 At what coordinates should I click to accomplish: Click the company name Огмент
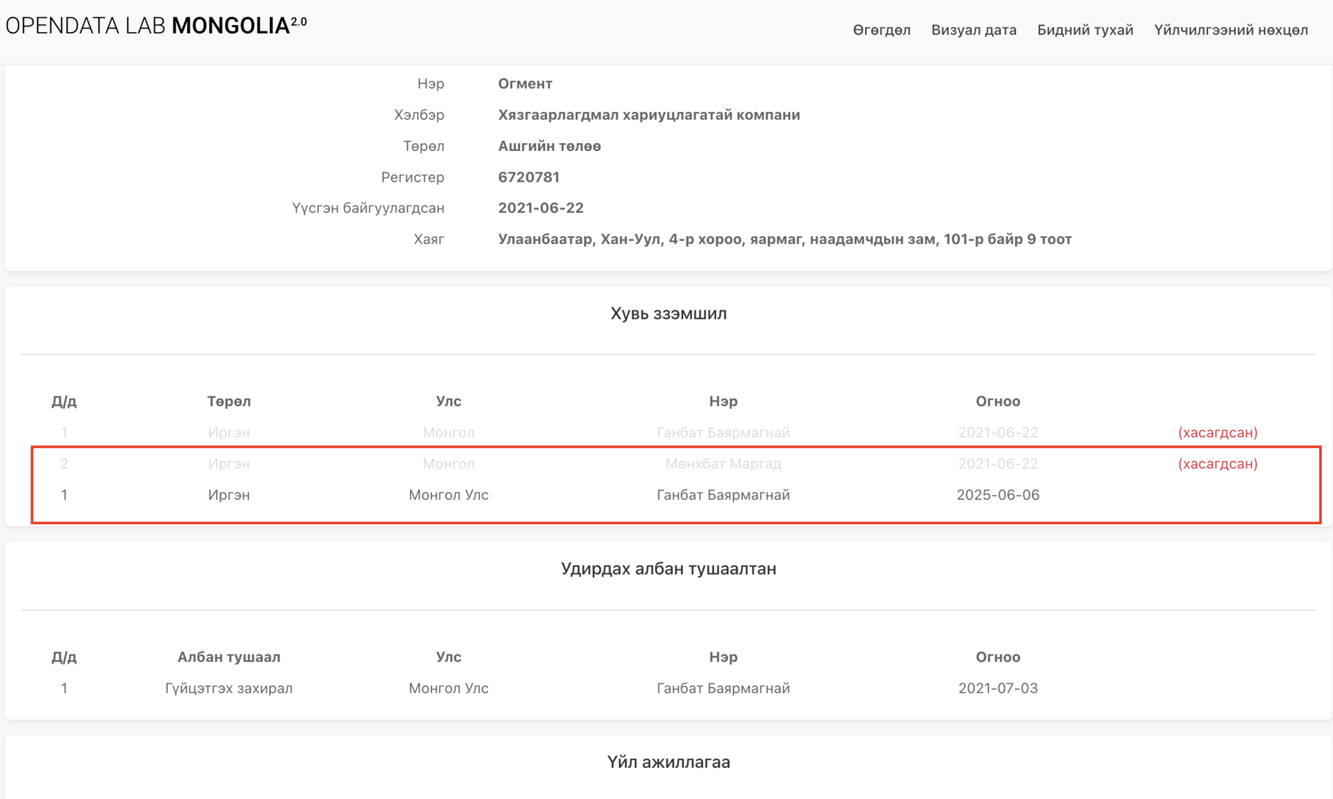525,83
